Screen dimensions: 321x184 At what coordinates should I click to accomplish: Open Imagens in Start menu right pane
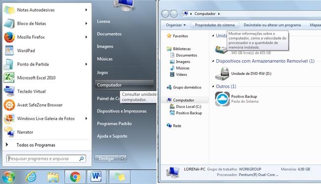point(105,46)
